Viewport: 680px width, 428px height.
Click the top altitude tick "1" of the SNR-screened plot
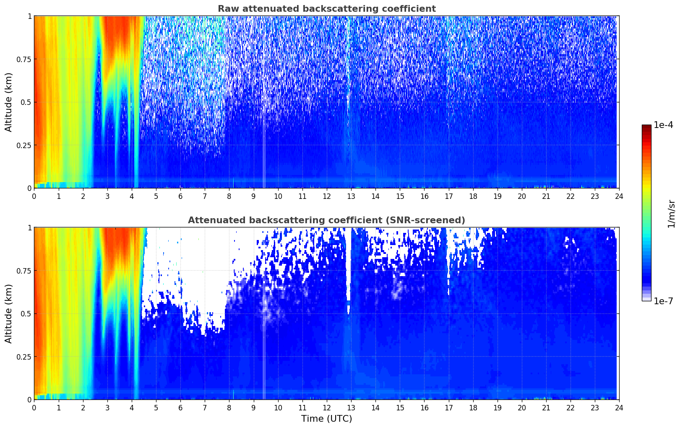point(29,228)
